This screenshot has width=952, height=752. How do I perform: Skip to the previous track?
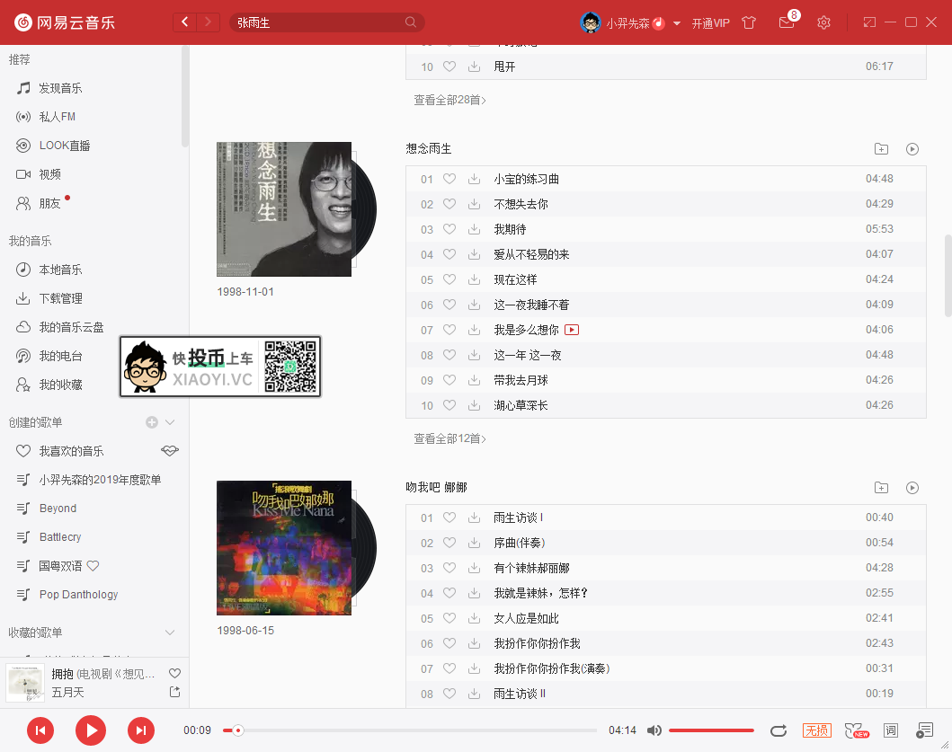click(40, 730)
